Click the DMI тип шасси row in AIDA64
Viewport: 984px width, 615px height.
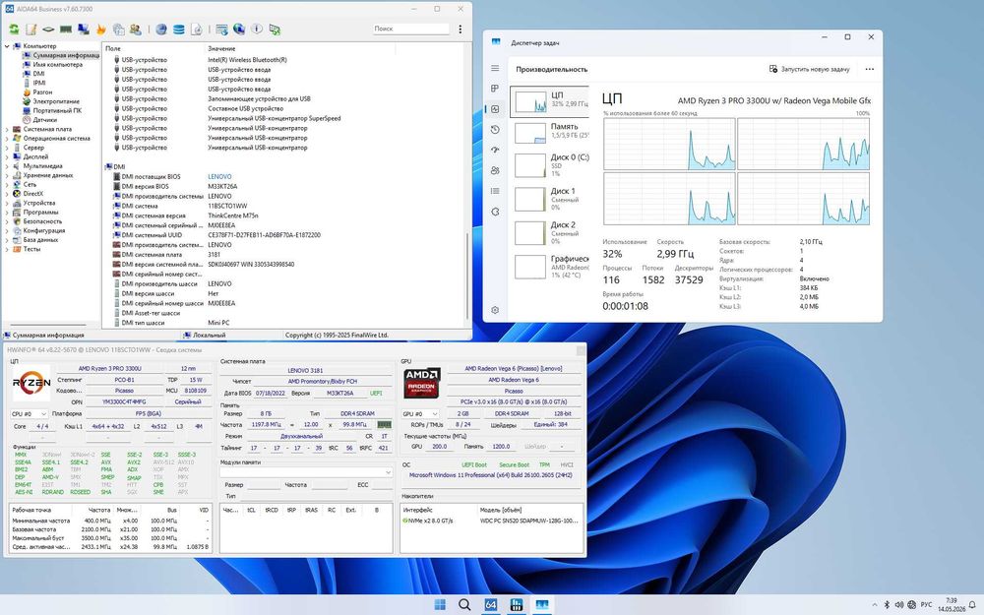pyautogui.click(x=284, y=323)
